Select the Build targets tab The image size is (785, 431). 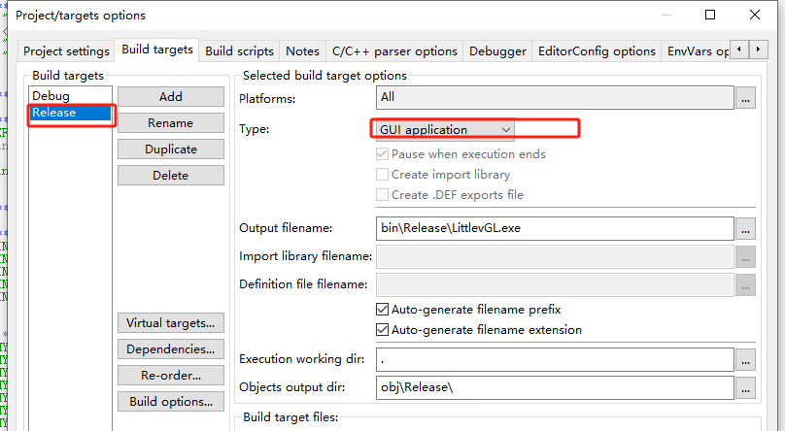pyautogui.click(x=157, y=50)
